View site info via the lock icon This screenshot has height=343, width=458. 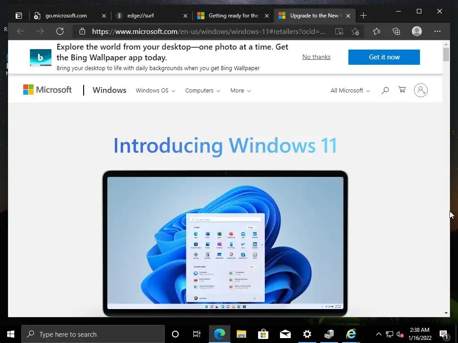click(x=82, y=31)
